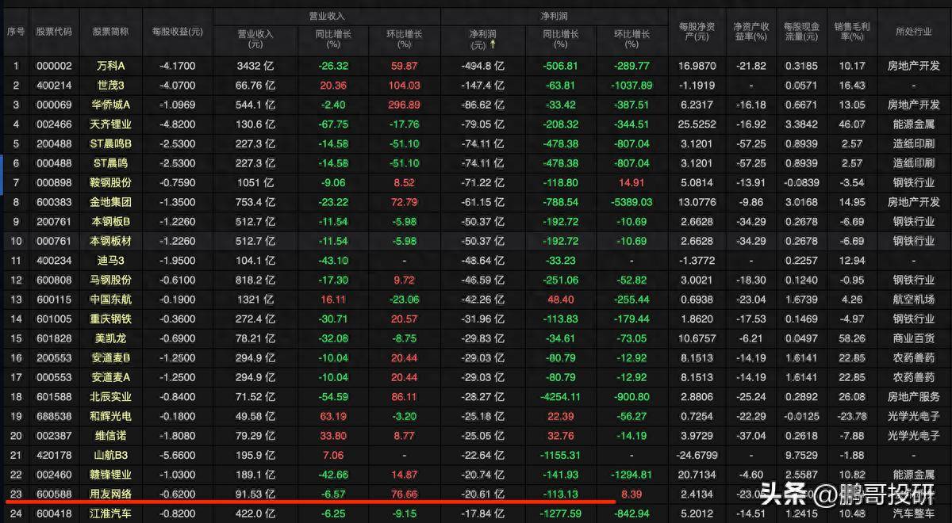
Task: Click net asset value 25.5252
Action: click(x=697, y=124)
